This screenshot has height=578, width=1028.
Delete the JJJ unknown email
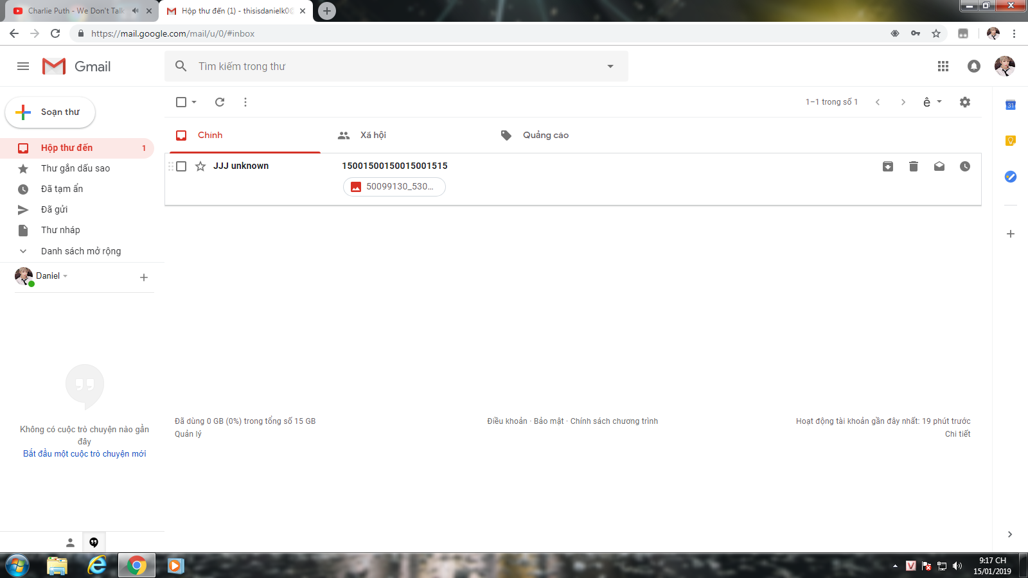(x=914, y=166)
